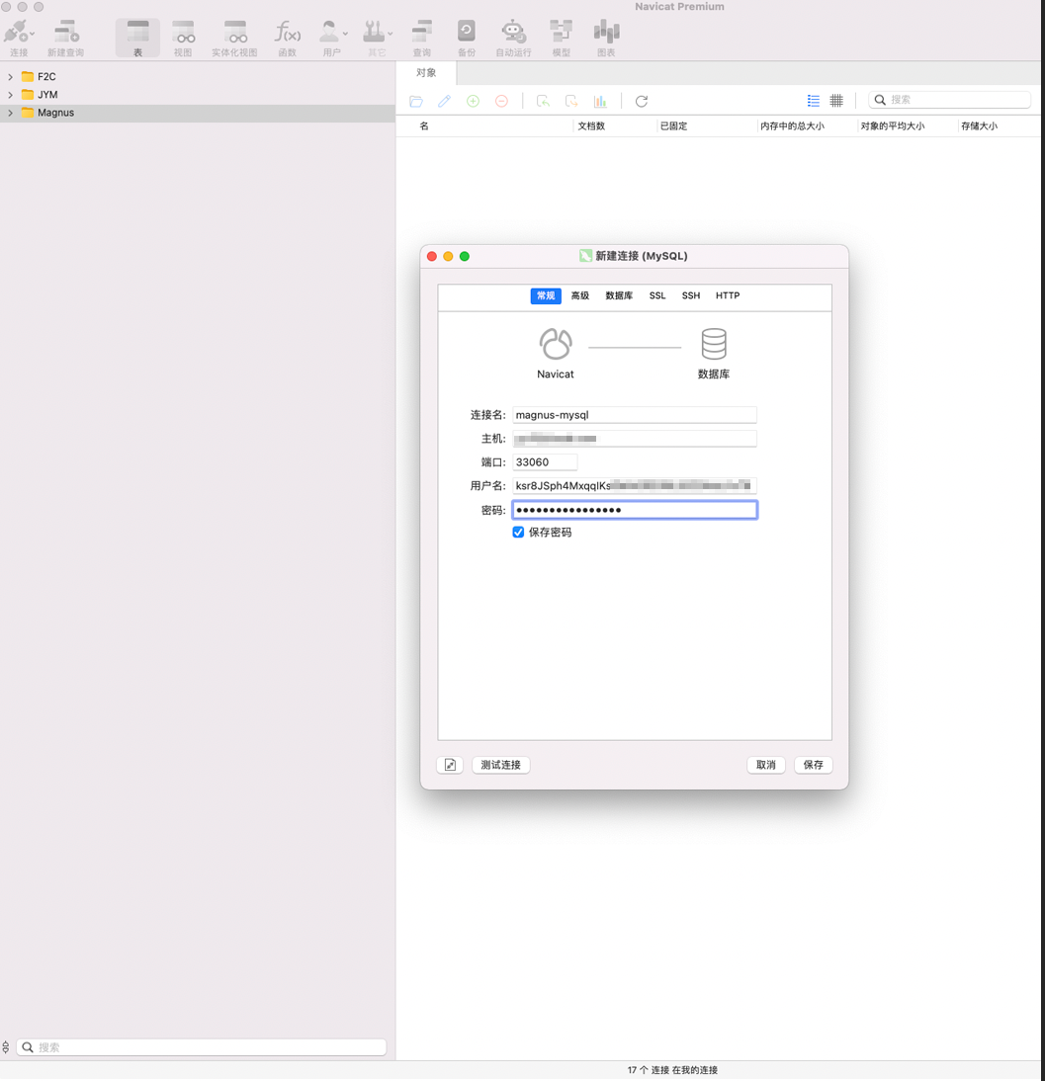Switch to the grid view icon

tap(836, 101)
